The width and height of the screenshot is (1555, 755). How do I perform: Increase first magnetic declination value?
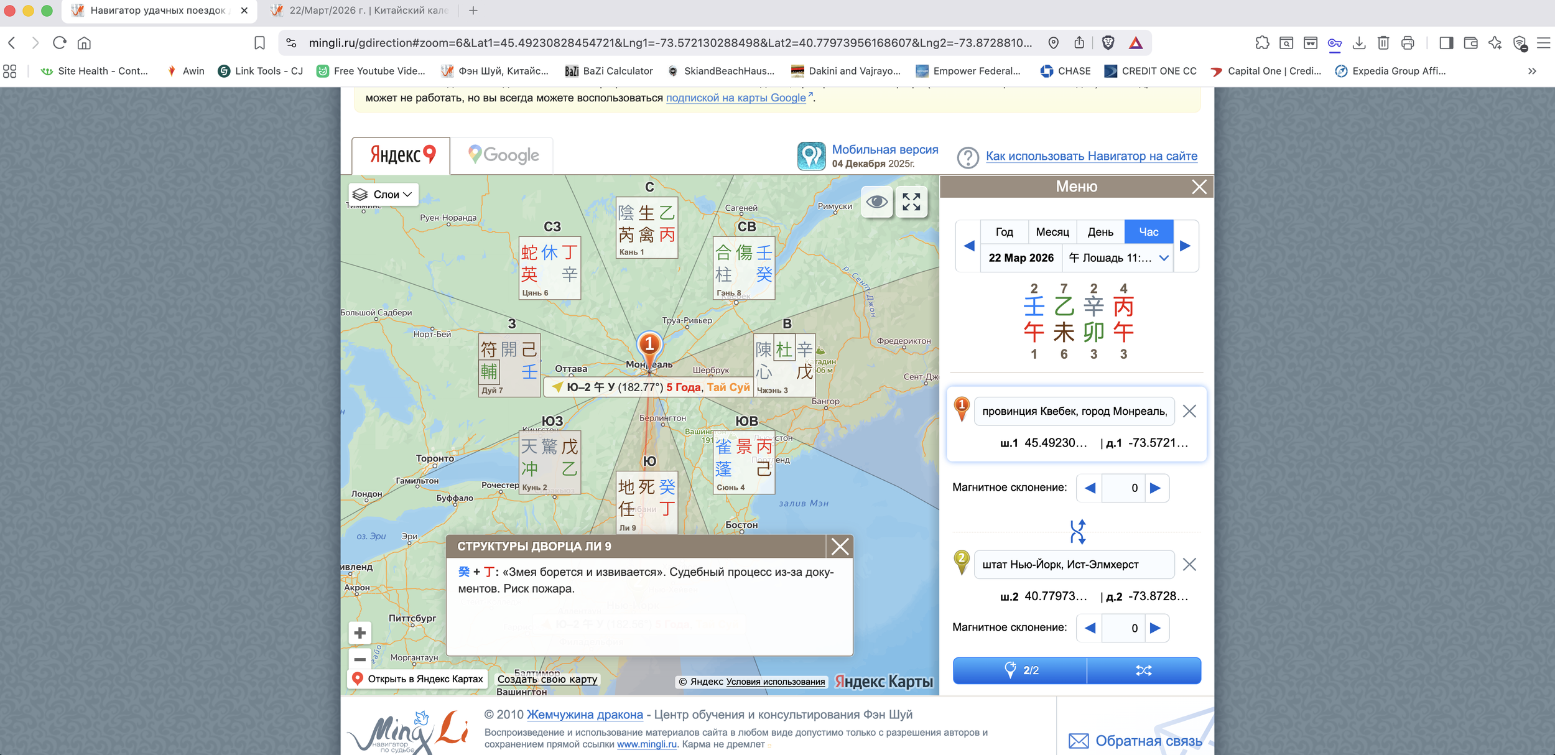(1155, 488)
